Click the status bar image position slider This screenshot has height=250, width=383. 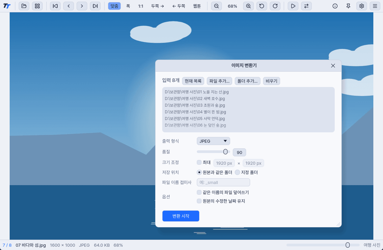coord(323,245)
